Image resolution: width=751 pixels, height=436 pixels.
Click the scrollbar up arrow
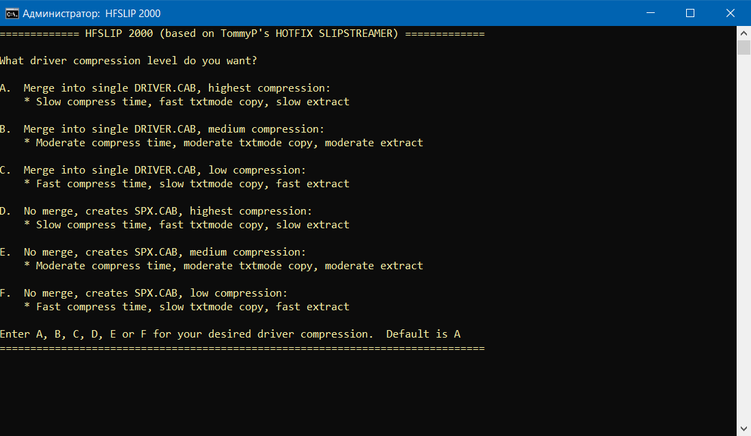point(743,33)
